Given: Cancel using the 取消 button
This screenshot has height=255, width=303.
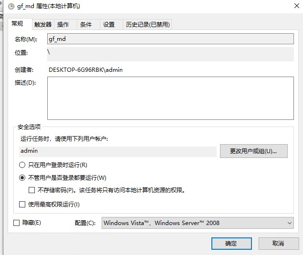Looking at the screenshot, I should (278, 243).
